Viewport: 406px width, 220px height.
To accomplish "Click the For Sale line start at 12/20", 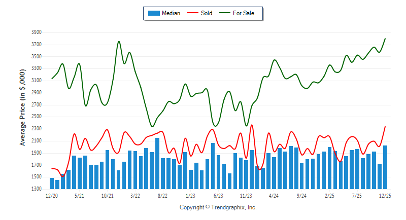I will [x=52, y=79].
